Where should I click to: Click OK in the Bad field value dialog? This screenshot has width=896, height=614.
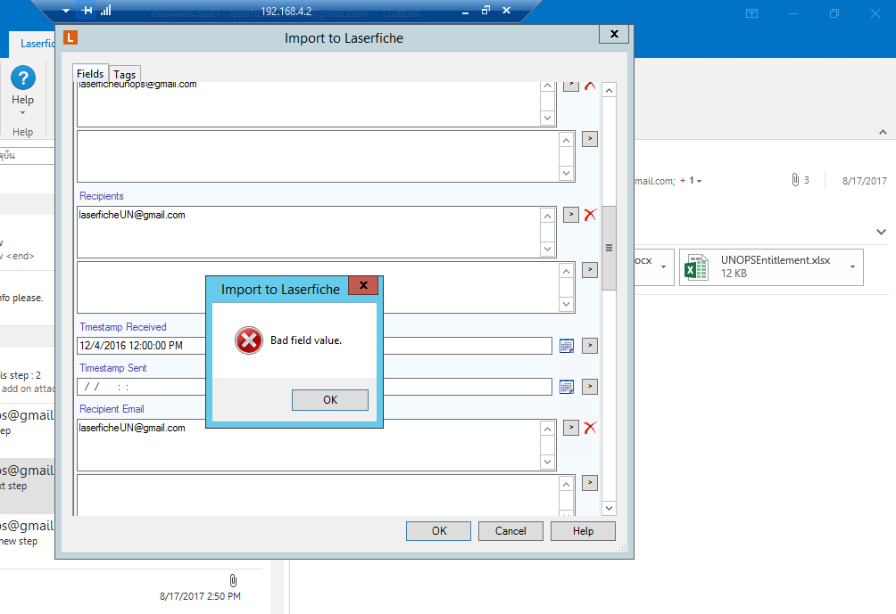point(329,400)
